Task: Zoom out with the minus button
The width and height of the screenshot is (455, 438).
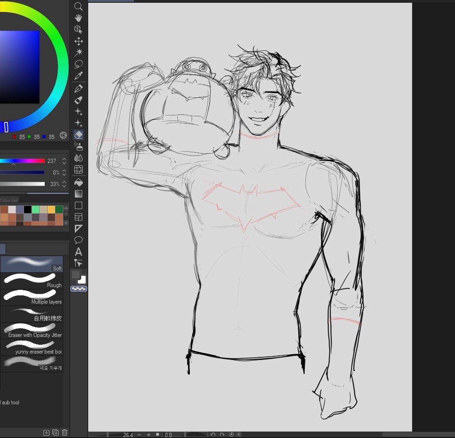Action: pos(140,434)
